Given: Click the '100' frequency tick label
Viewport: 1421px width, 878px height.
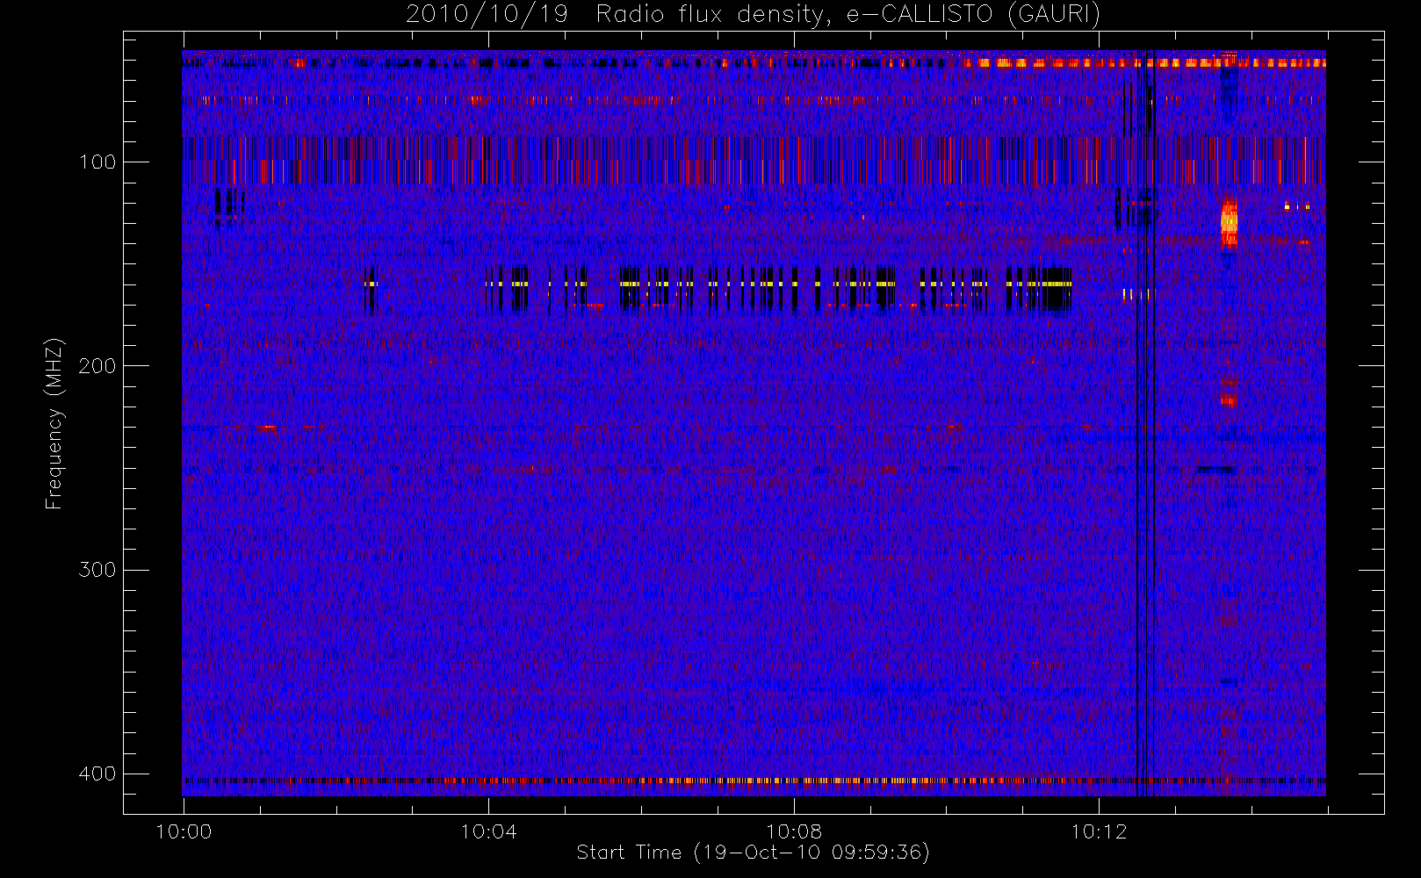Looking at the screenshot, I should point(97,162).
